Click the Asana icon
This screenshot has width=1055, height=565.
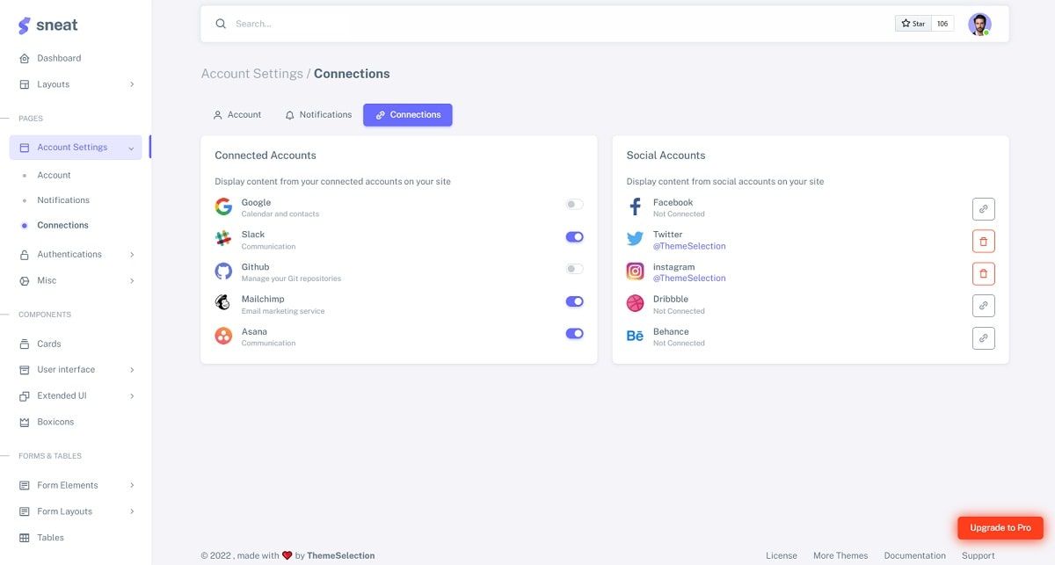point(221,334)
